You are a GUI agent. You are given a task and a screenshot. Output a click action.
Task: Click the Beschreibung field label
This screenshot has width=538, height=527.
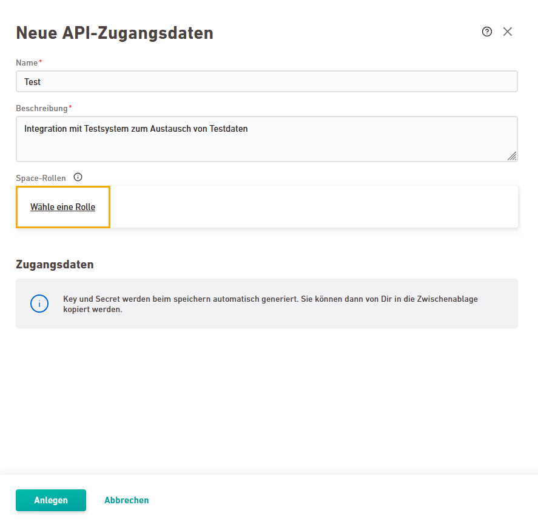pos(42,108)
